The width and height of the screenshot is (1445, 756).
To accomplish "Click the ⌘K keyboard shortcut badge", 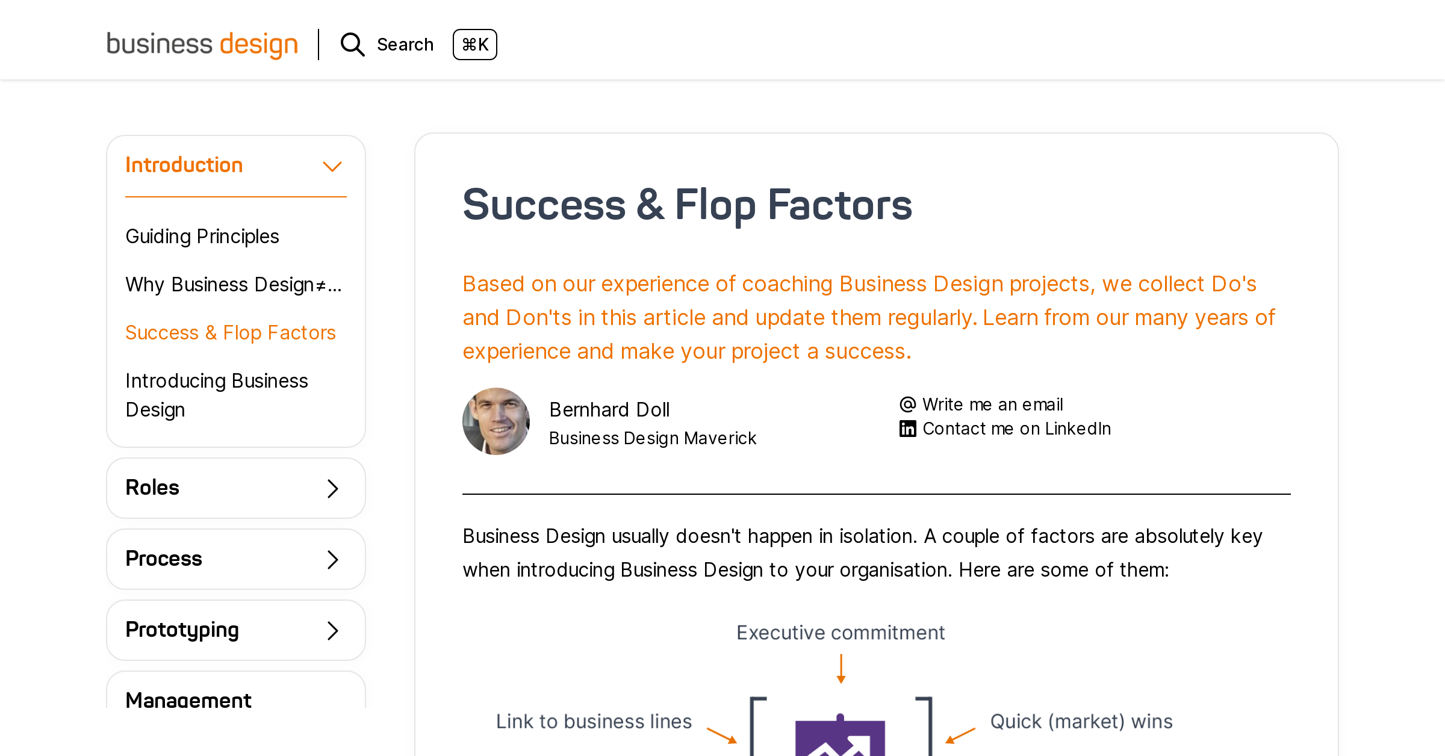I will (475, 45).
